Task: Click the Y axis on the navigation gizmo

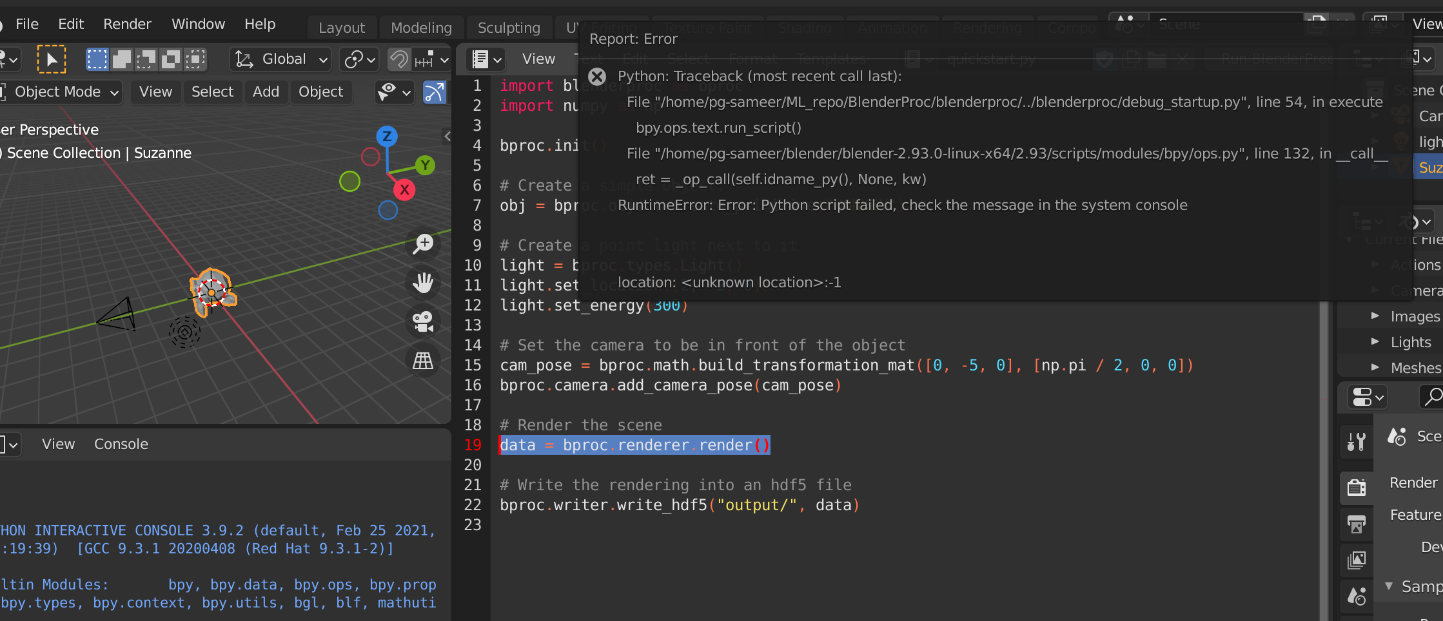Action: pyautogui.click(x=426, y=166)
